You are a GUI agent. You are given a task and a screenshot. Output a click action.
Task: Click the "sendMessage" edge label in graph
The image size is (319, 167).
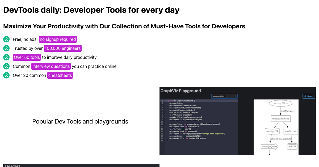tap(287, 111)
